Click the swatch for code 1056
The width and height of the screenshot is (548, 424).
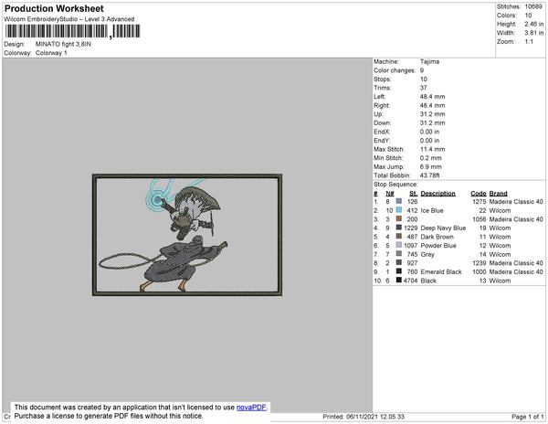click(x=399, y=218)
